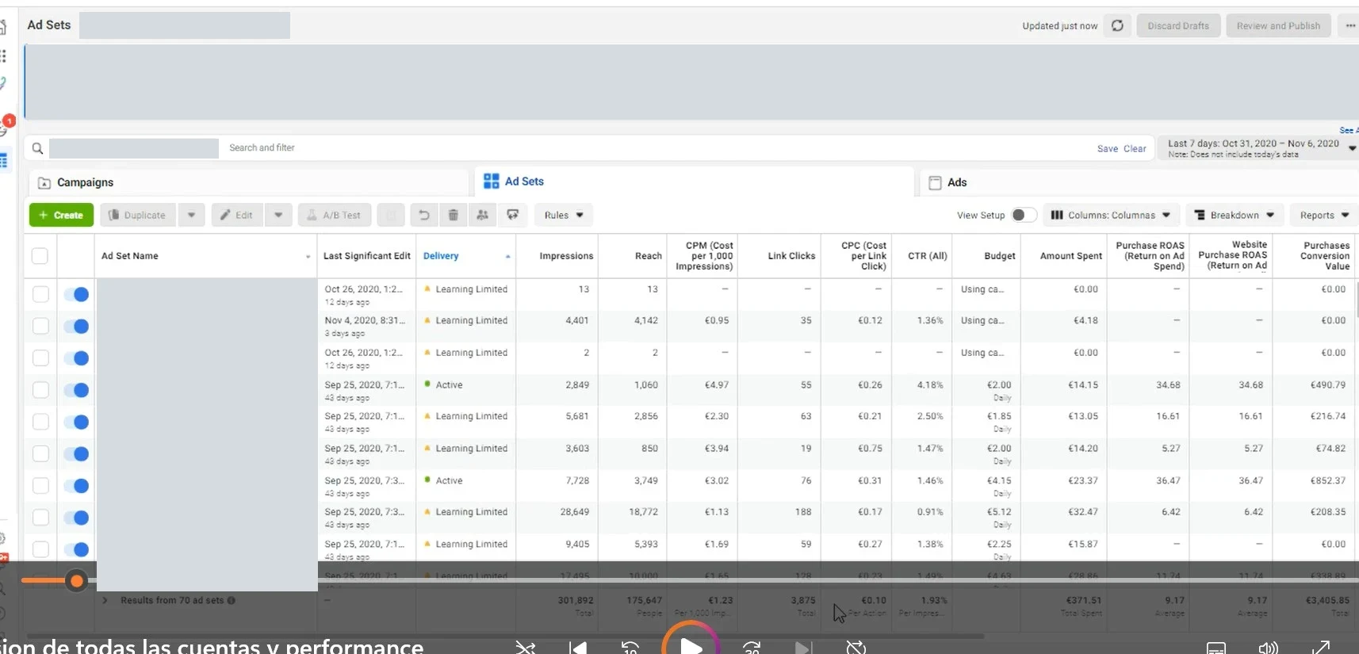The height and width of the screenshot is (654, 1359).
Task: Toggle the switch for the 9,405 impressions row
Action: coord(76,549)
